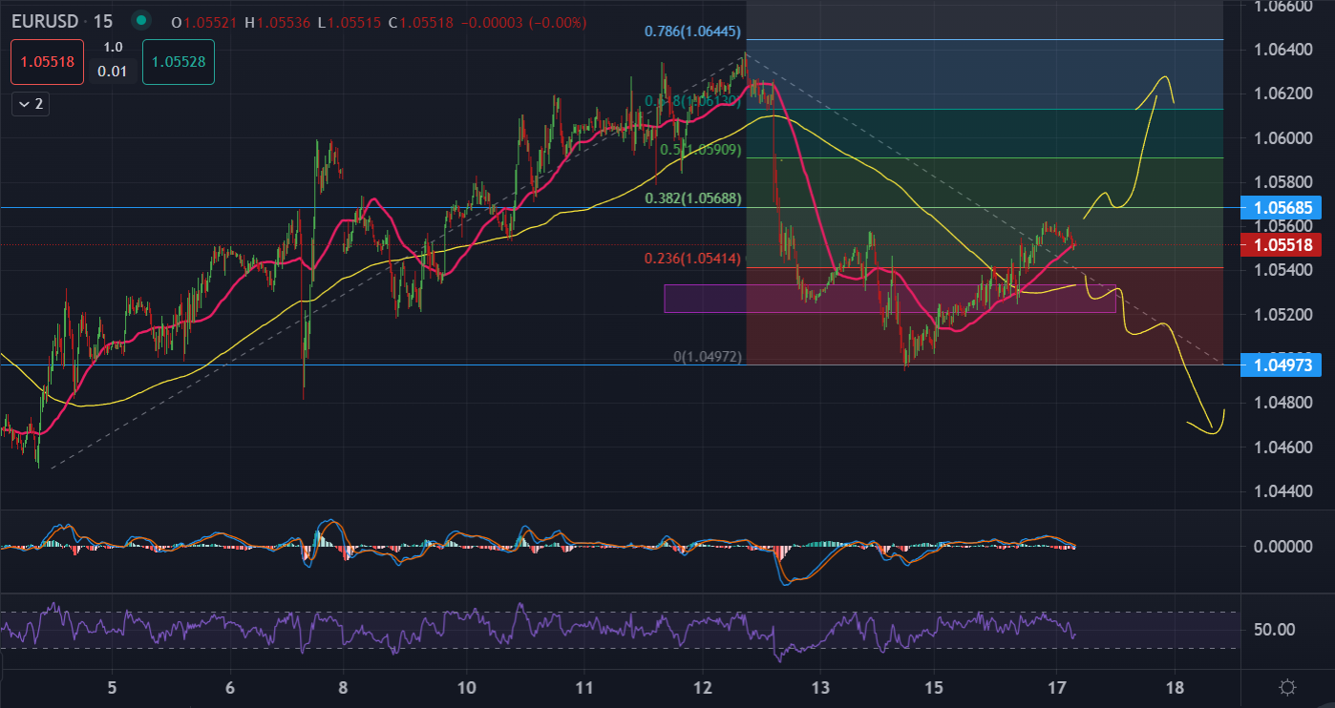
Task: Click the 0.01 lot size field
Action: click(113, 71)
